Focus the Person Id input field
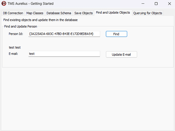Screen dimensions: 175x131 pyautogui.click(x=64, y=34)
